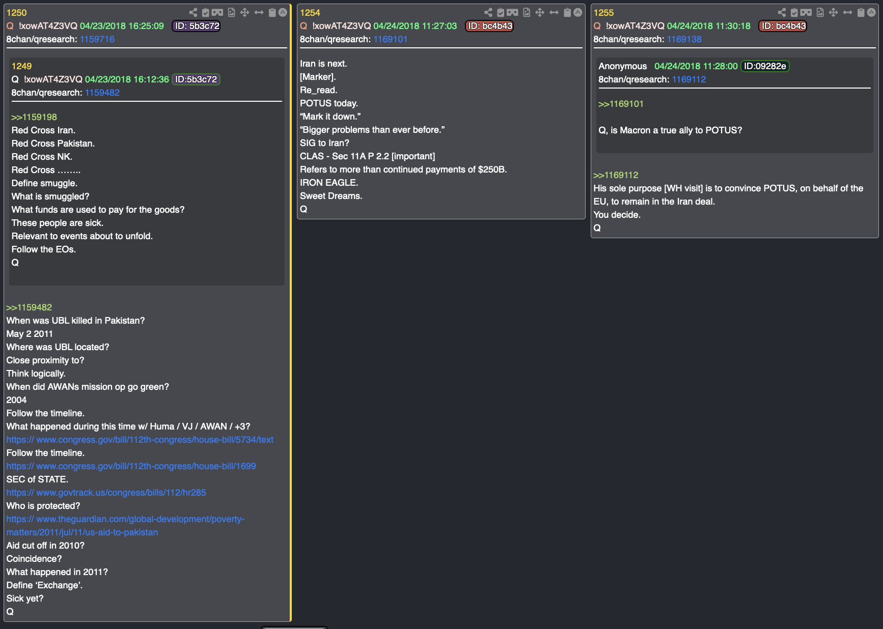
Task: Open congress.gov house-bill 5734 text link
Action: point(140,440)
